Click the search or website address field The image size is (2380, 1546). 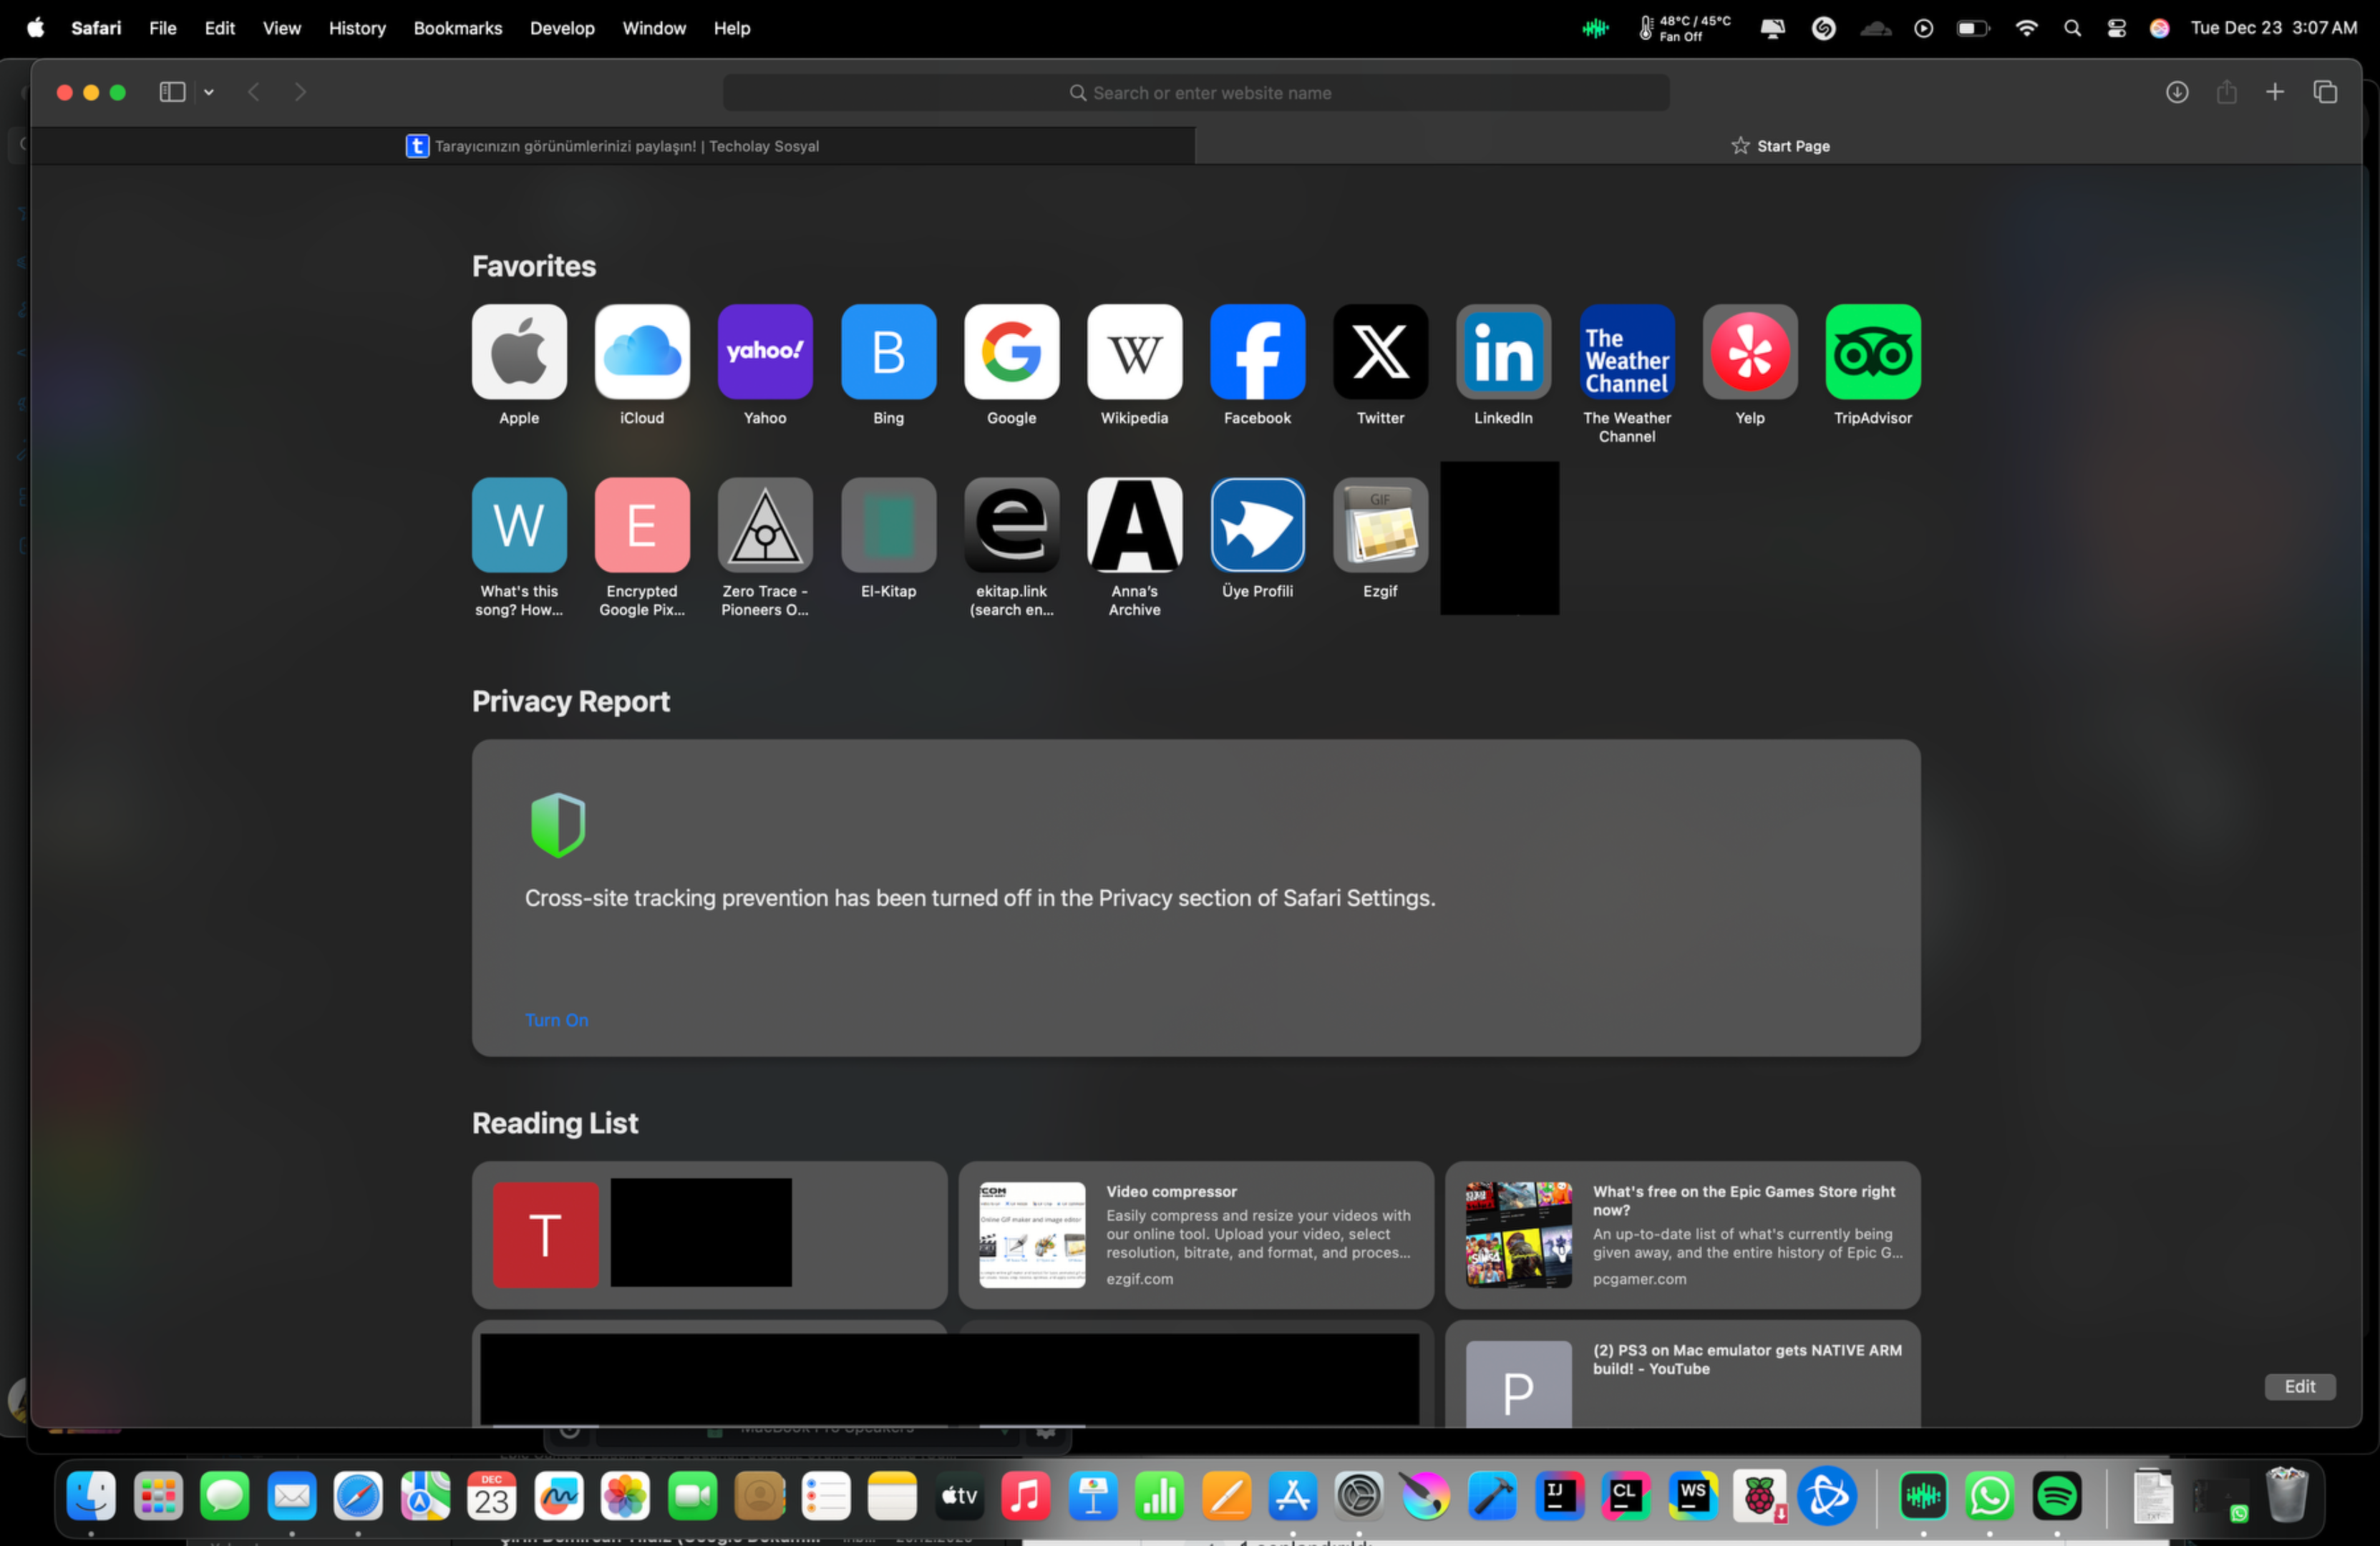tap(1196, 93)
